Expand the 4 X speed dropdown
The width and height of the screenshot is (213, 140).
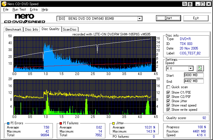(191, 68)
